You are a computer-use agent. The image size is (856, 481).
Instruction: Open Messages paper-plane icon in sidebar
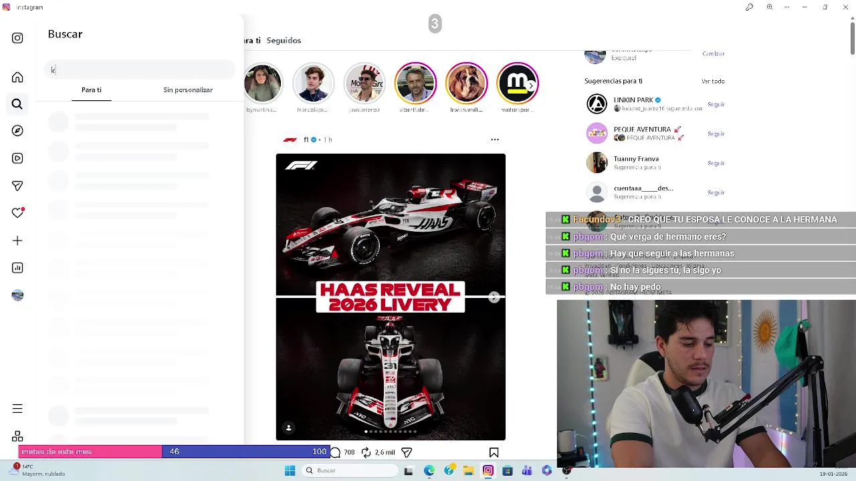coord(17,186)
